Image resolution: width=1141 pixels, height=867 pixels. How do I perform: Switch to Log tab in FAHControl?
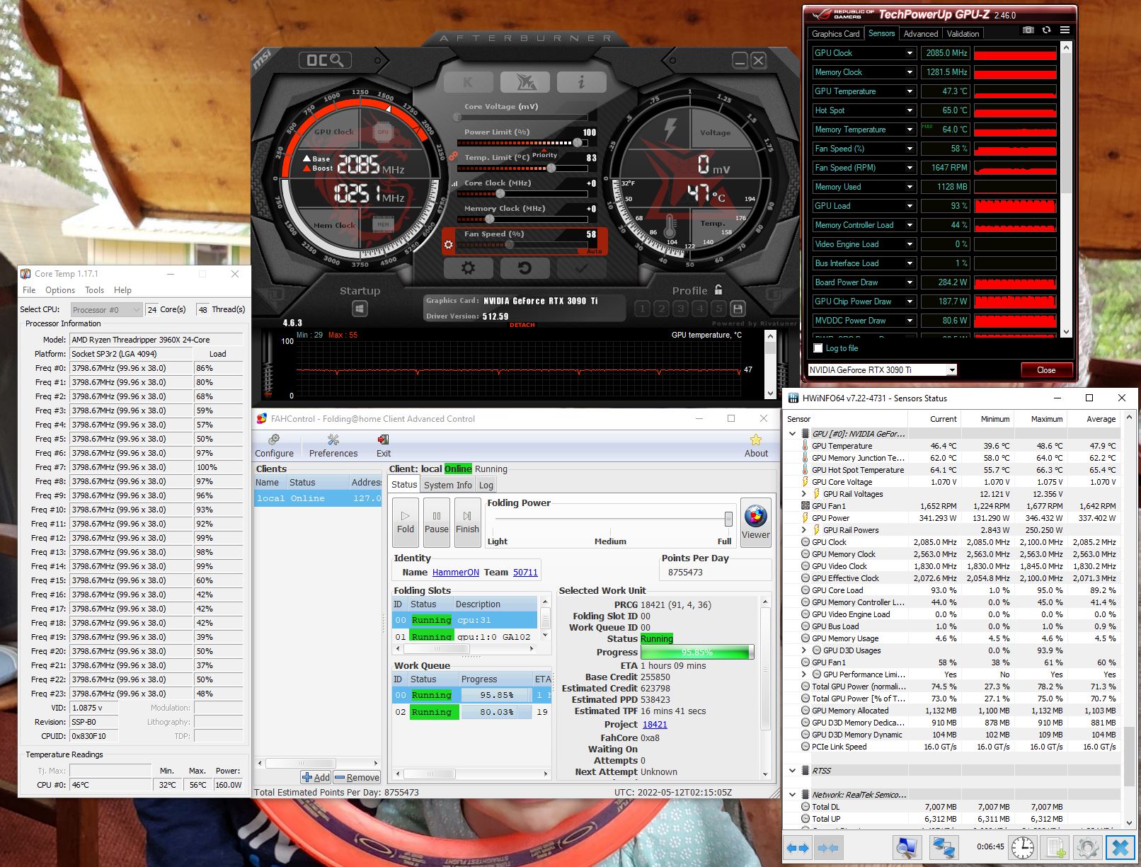click(x=486, y=485)
